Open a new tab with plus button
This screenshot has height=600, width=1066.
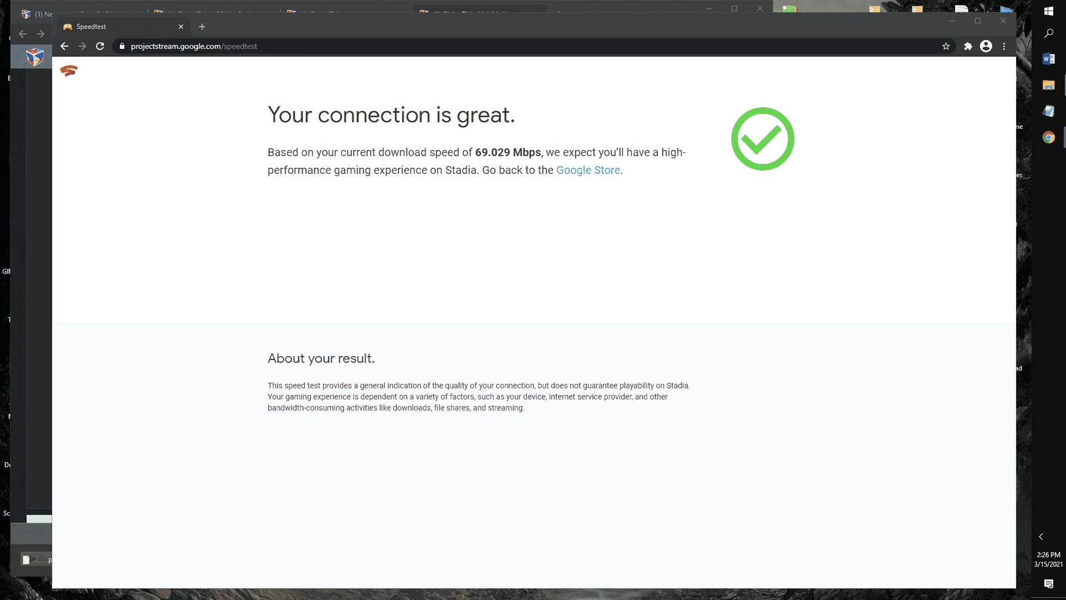tap(202, 27)
